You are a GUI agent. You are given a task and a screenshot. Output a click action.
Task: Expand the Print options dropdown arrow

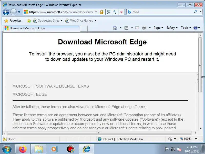[x=150, y=28]
